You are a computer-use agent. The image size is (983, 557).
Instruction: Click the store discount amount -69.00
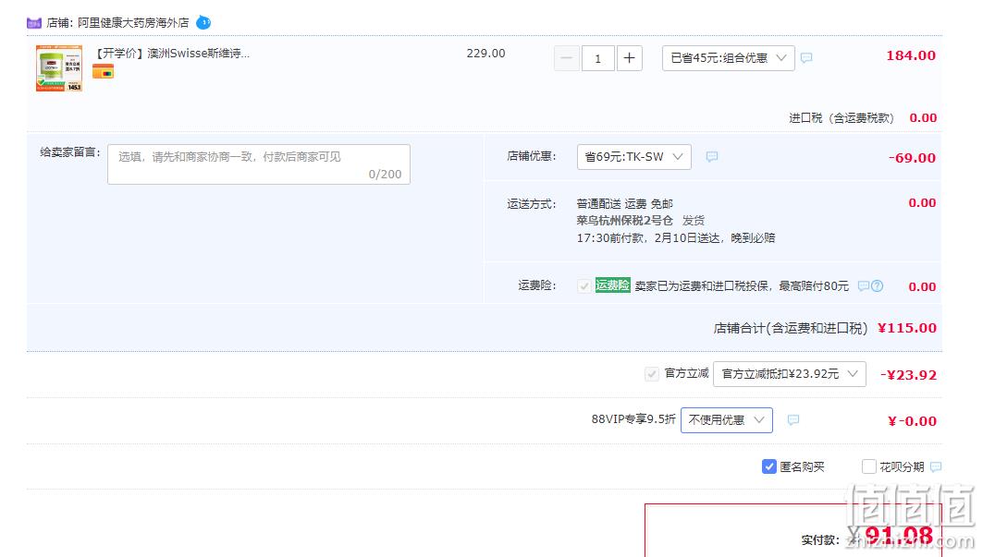point(912,158)
